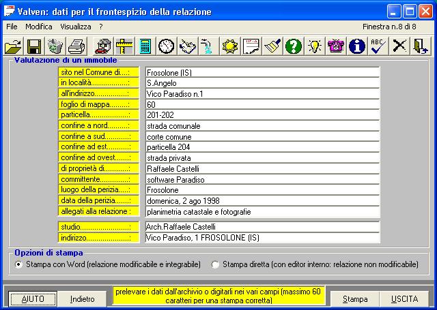Image resolution: width=437 pixels, height=310 pixels.
Task: Click the Indietro button
Action: [83, 298]
